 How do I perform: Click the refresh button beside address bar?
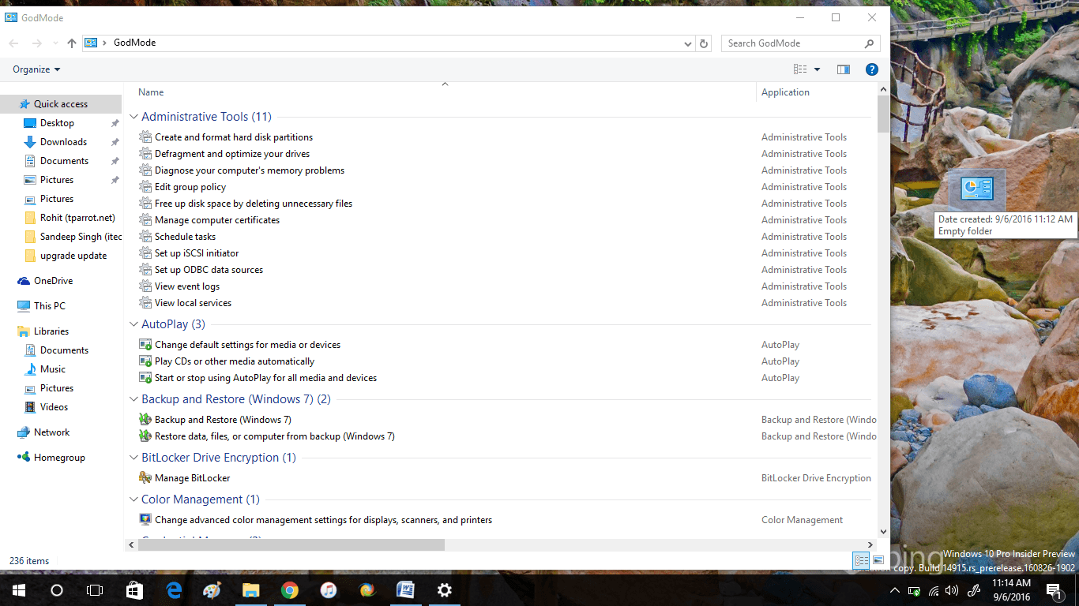click(704, 43)
